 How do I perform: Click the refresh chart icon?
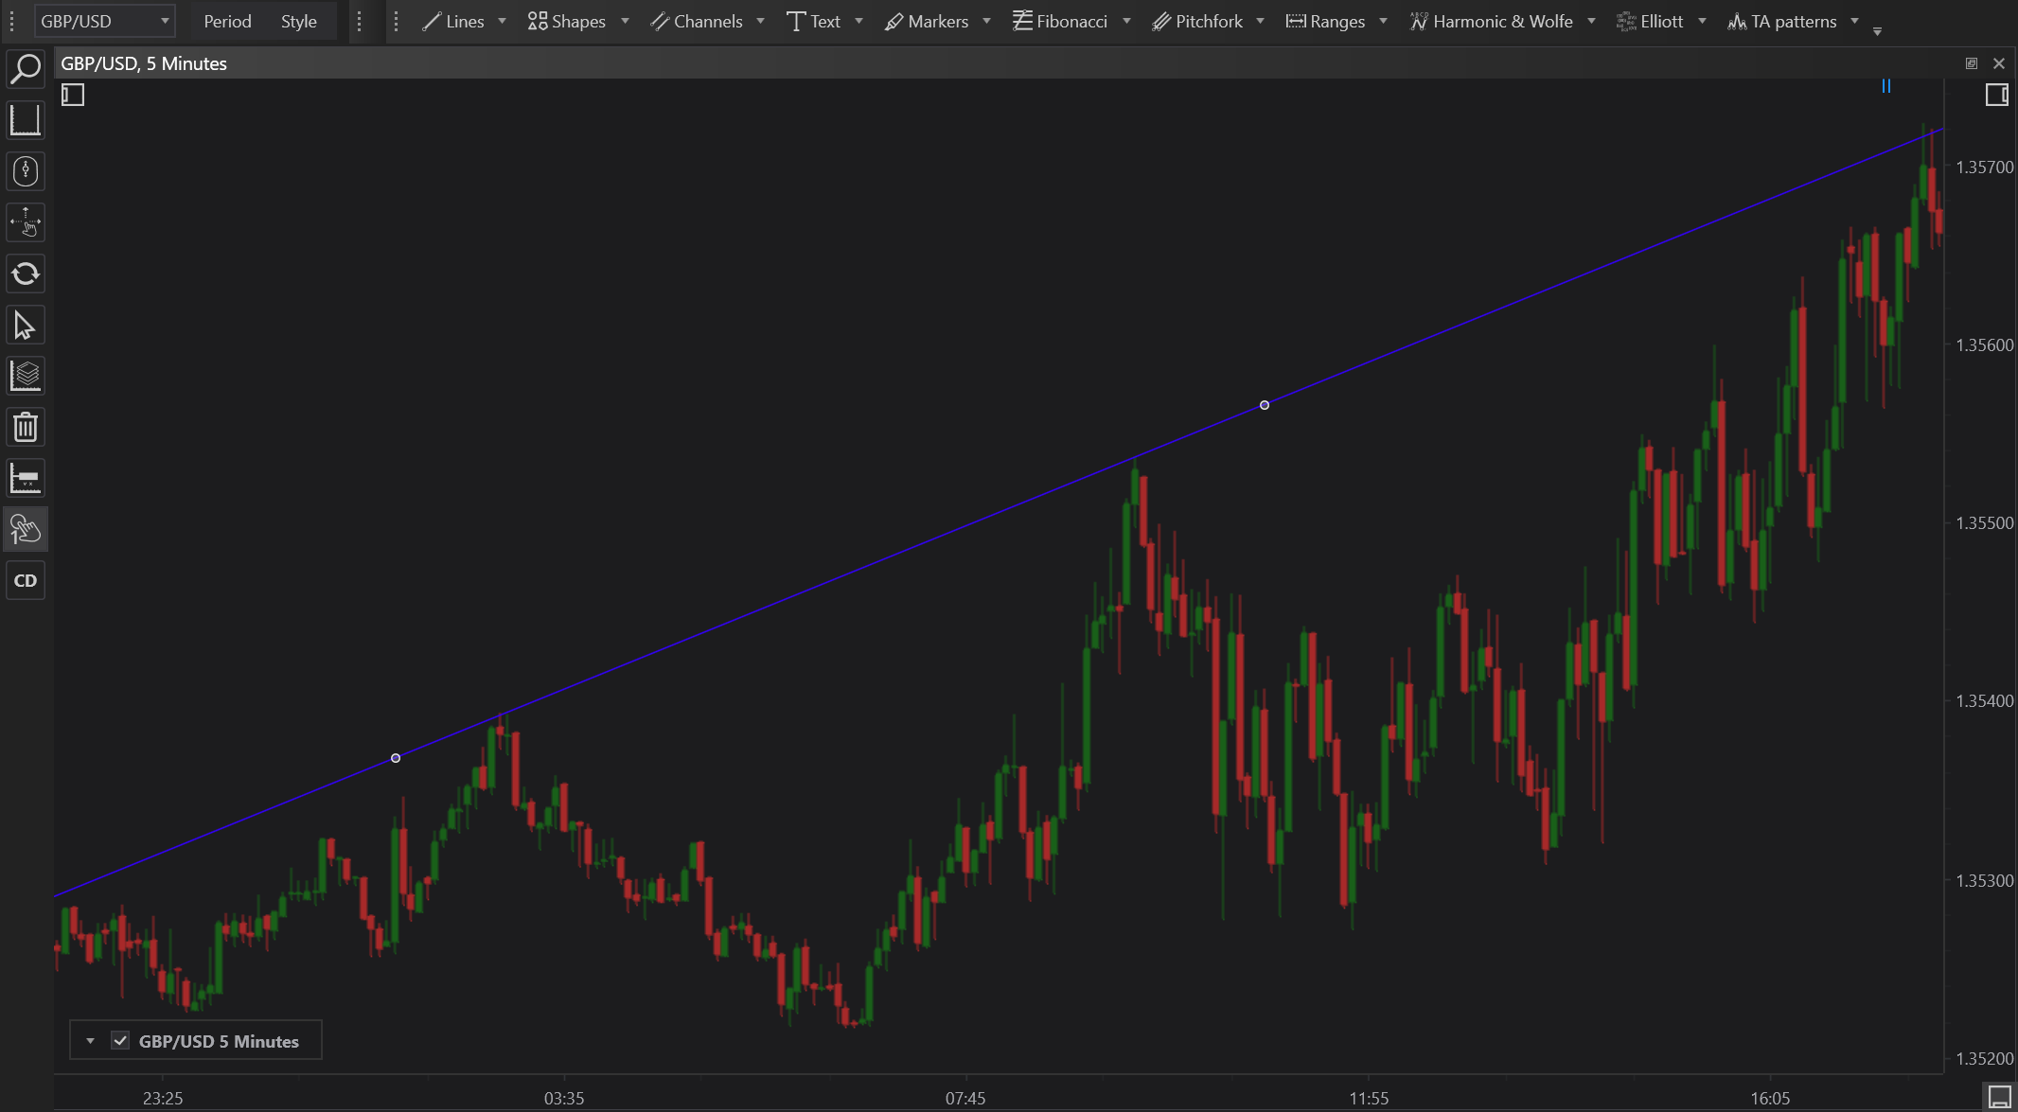pyautogui.click(x=26, y=274)
